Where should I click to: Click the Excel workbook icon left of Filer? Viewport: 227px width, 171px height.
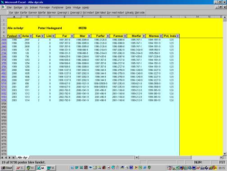[x=3, y=7]
